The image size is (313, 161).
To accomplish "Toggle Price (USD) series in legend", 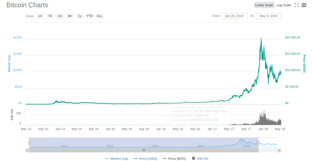I will point(145,159).
